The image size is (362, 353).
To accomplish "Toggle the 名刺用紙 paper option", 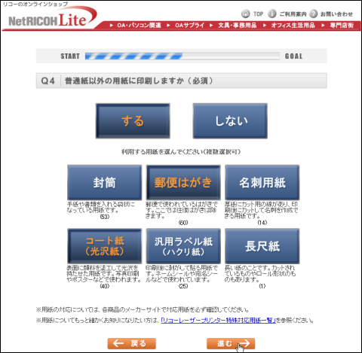I will [262, 182].
